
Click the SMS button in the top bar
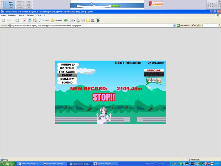coord(28,4)
